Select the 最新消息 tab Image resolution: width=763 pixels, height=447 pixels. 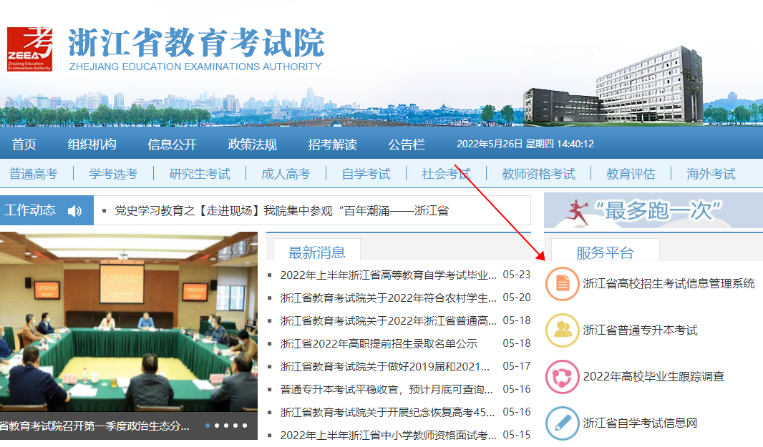[317, 252]
